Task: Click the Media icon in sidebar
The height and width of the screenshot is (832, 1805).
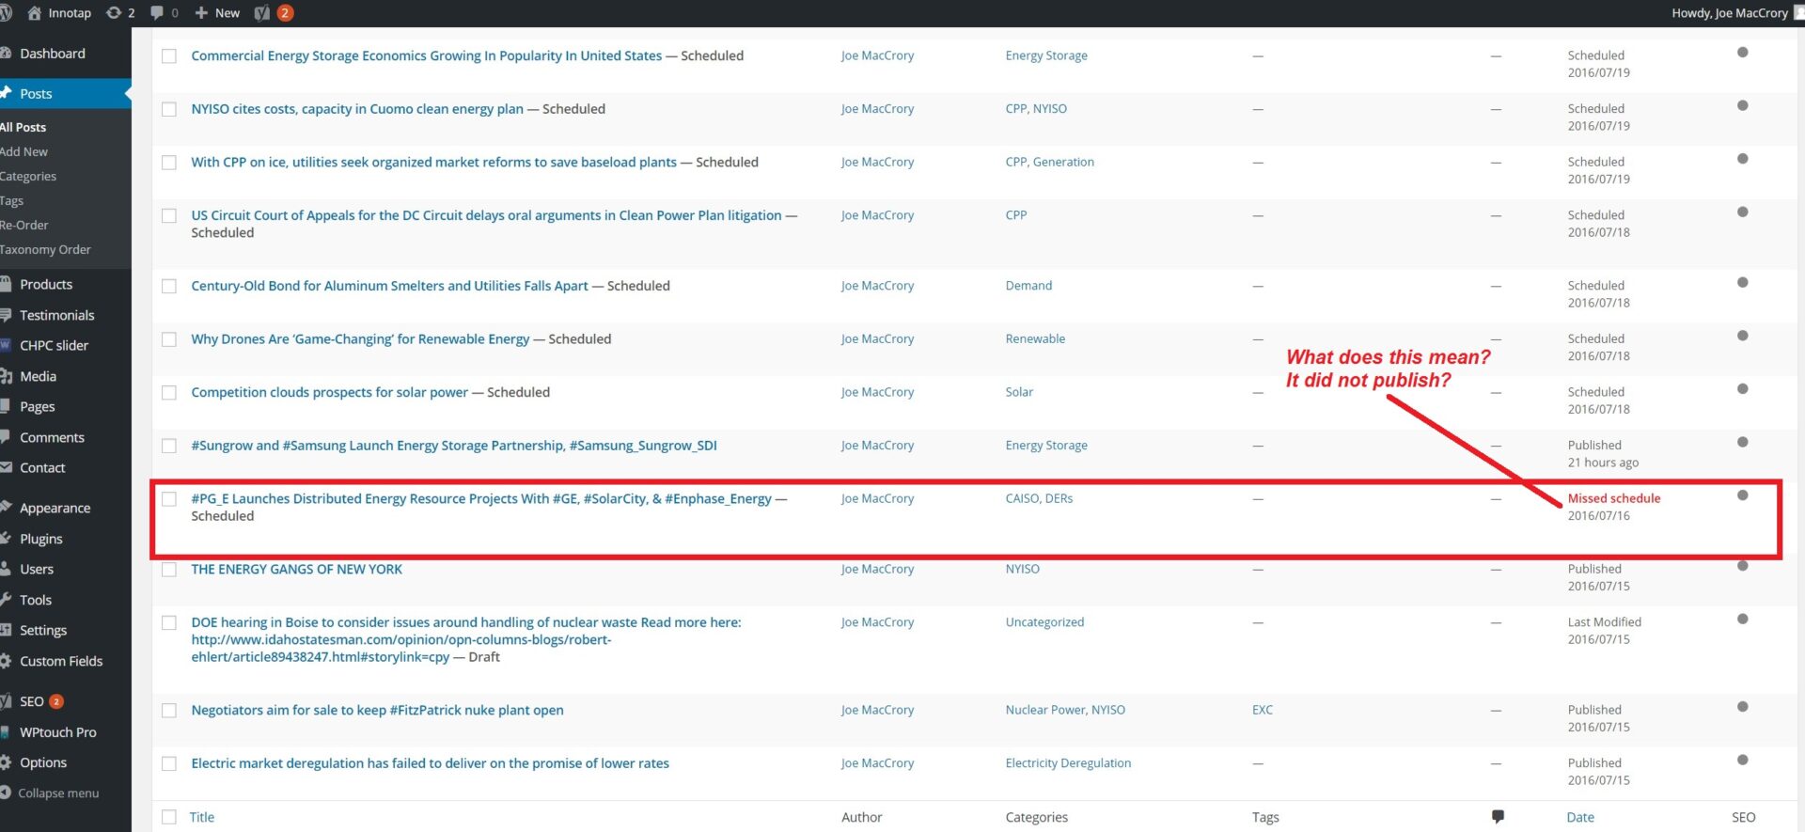Action: 6,376
